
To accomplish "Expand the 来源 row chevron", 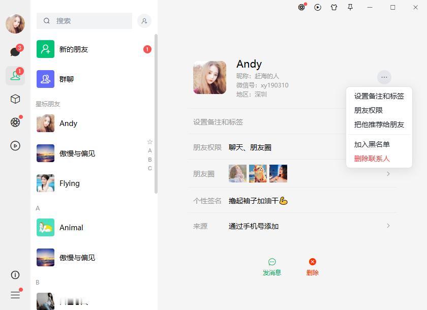I will (x=388, y=226).
